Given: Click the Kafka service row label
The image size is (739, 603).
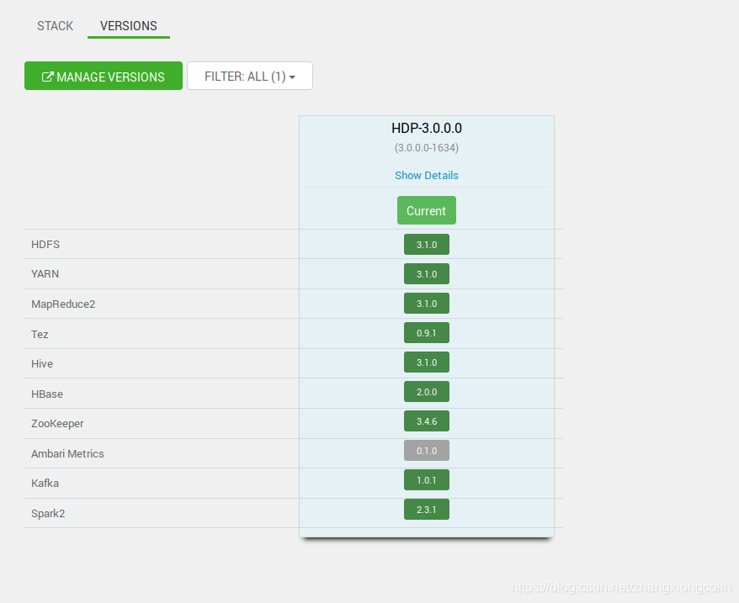Looking at the screenshot, I should click(45, 483).
